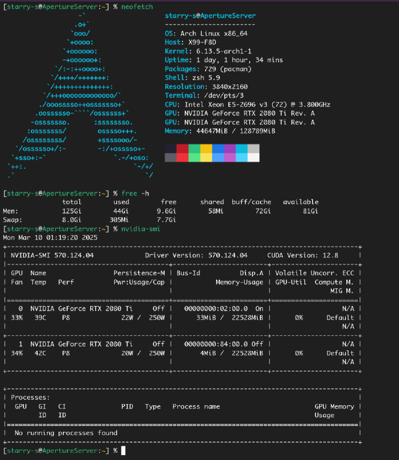Click the starry-s@ApertureServer neofetch title

point(210,16)
